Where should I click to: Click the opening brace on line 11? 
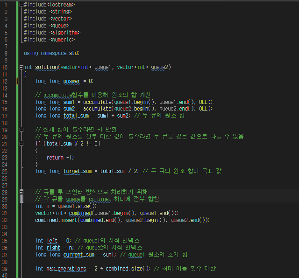(x=25, y=74)
